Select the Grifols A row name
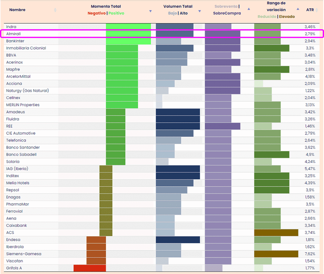324x274 pixels. (x=14, y=268)
